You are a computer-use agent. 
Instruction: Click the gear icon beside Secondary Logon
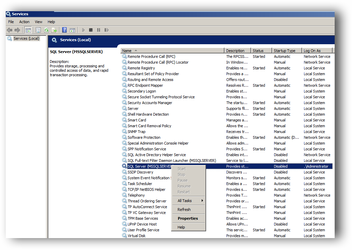coord(124,91)
